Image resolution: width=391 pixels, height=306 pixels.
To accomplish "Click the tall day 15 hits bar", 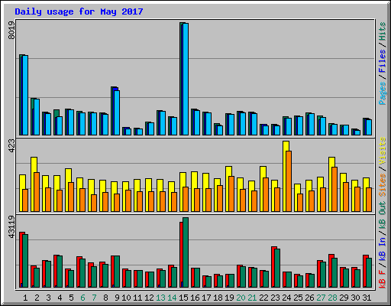I will coord(184,79).
